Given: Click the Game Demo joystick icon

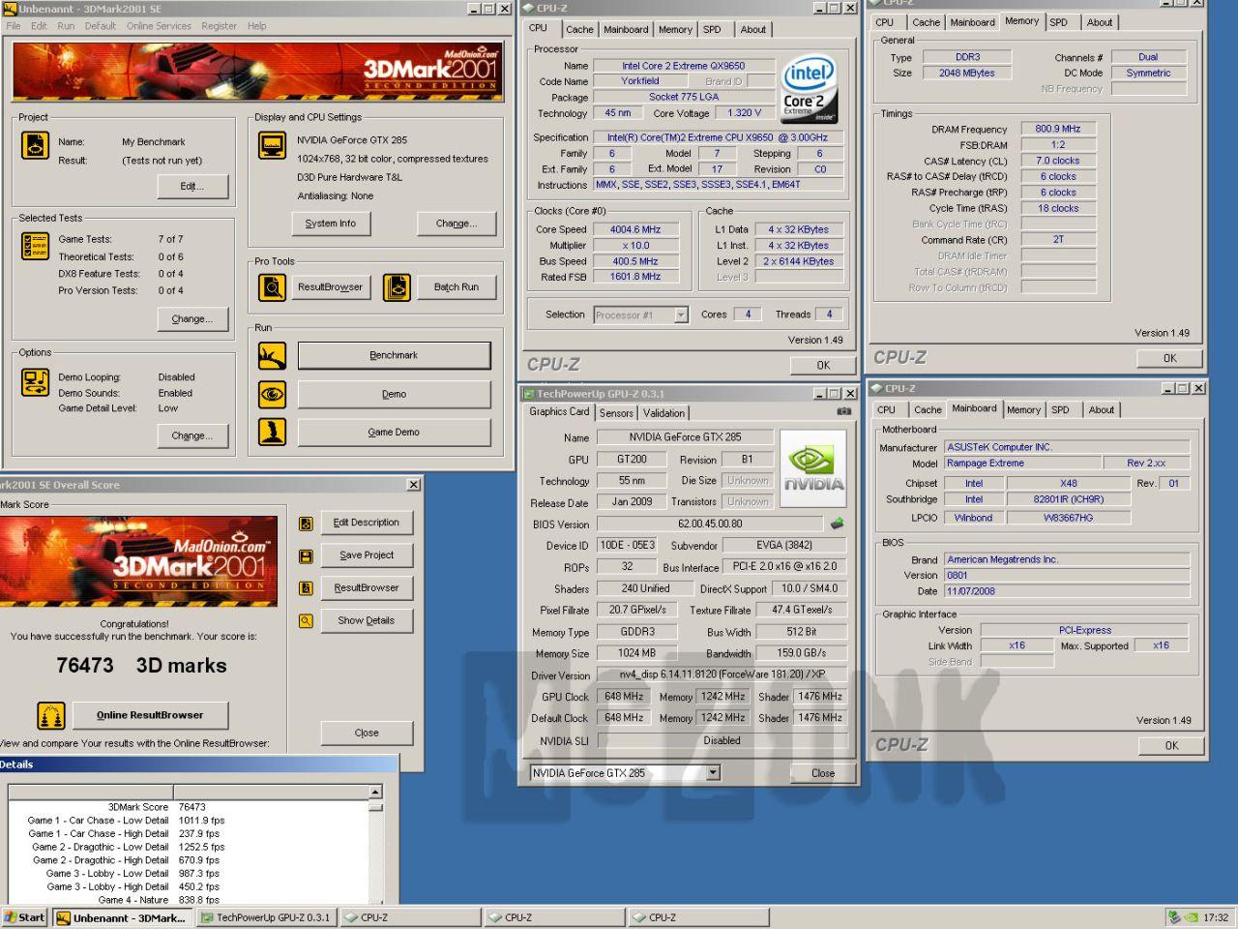Looking at the screenshot, I should 272,432.
